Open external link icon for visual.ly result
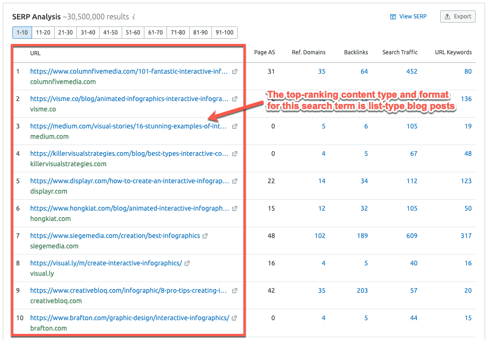This screenshot has height=340, width=486. [187, 263]
